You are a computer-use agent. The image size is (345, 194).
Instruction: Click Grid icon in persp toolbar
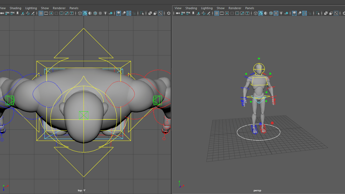(217, 13)
